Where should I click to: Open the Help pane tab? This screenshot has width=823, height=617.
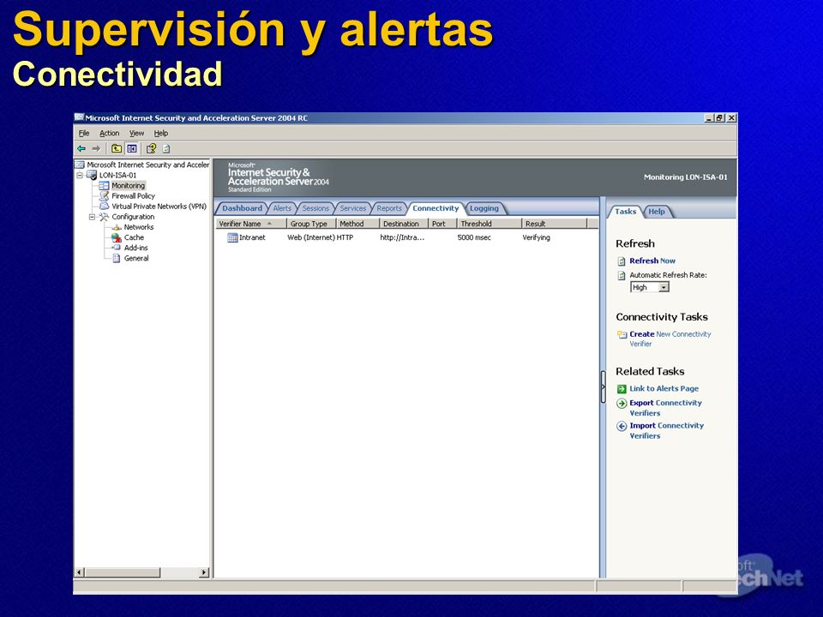656,212
